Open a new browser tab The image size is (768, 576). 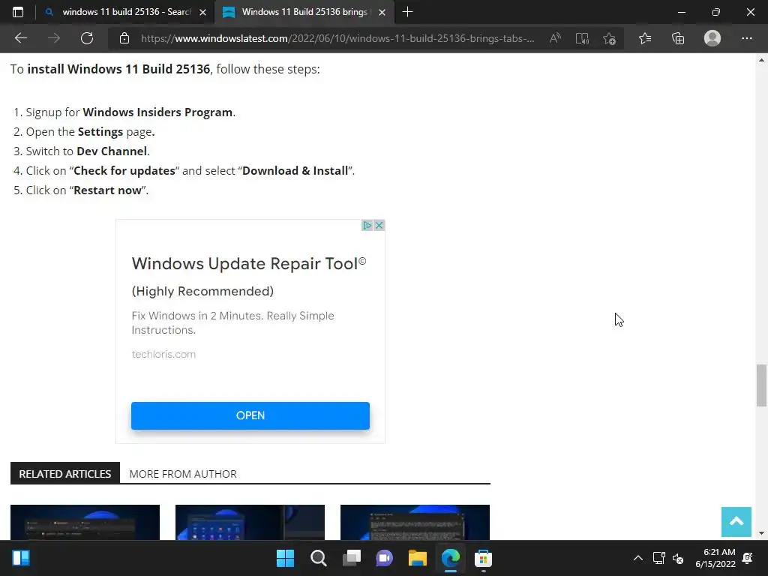pyautogui.click(x=407, y=12)
